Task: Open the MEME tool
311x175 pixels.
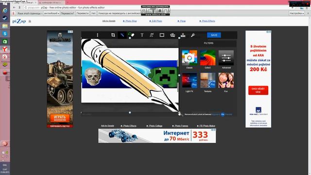Action: 183,35
